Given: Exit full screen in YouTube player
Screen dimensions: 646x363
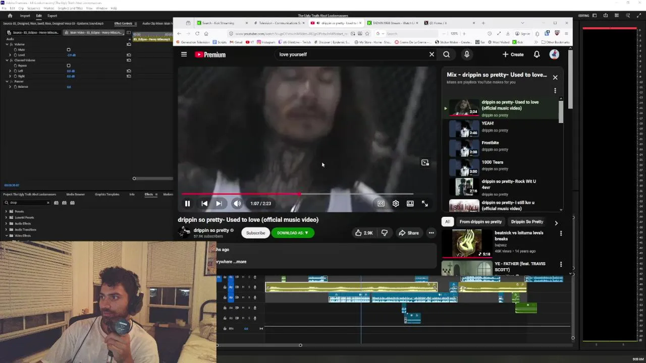Looking at the screenshot, I should point(425,204).
